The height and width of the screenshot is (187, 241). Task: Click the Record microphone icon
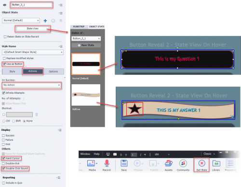[x=107, y=163]
